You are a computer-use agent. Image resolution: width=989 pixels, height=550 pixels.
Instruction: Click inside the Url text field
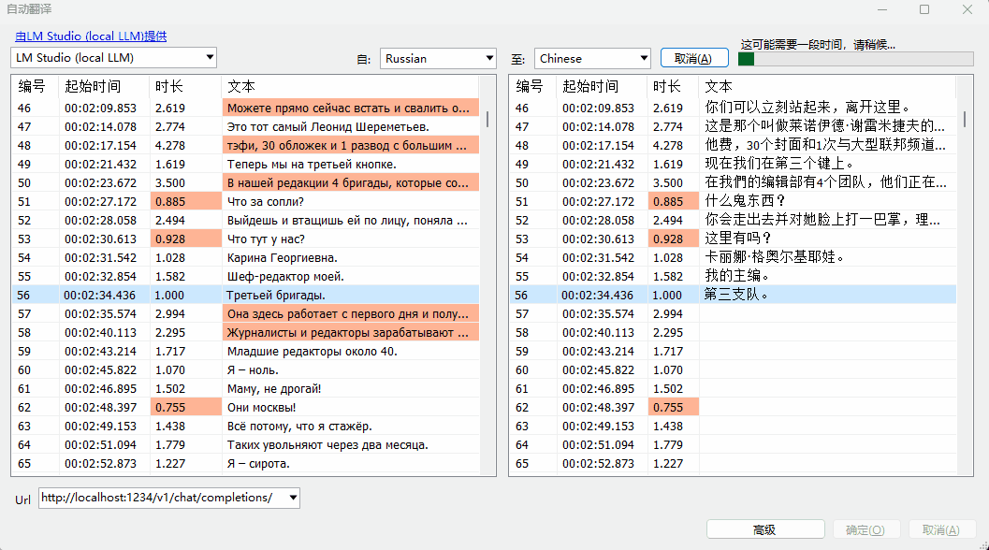pos(159,498)
